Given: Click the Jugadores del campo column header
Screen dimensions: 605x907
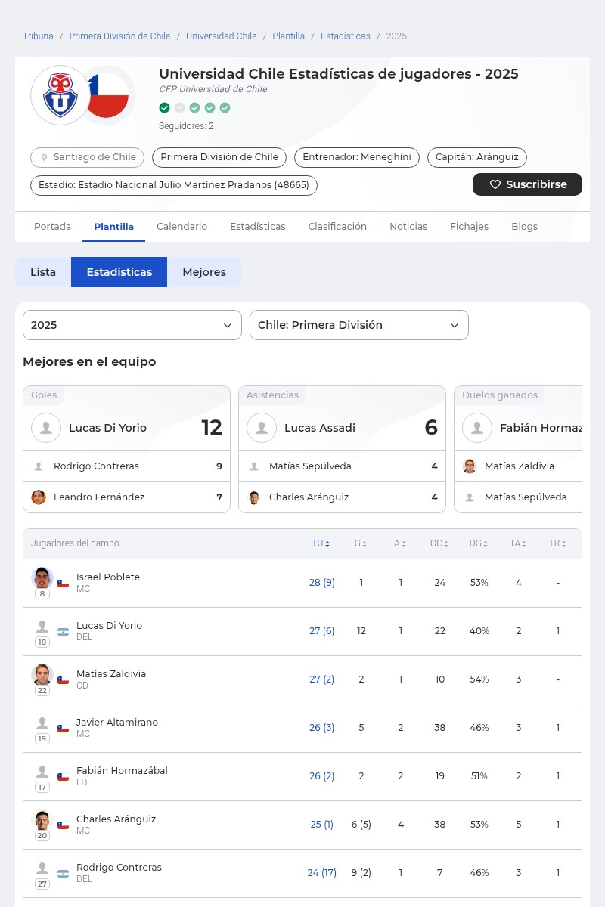Looking at the screenshot, I should coord(75,543).
